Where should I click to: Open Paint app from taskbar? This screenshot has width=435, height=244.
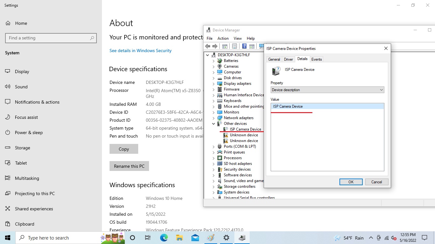click(211, 238)
